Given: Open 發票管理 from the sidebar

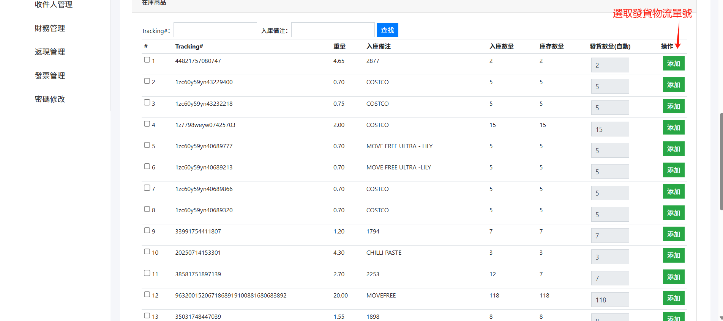Looking at the screenshot, I should click(50, 76).
